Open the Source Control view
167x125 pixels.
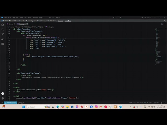(3, 34)
